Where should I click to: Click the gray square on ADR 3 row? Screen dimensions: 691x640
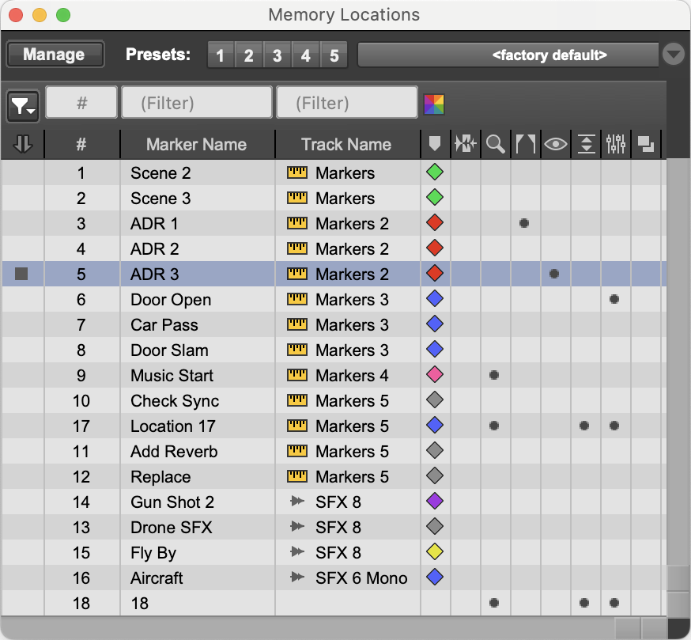click(21, 274)
